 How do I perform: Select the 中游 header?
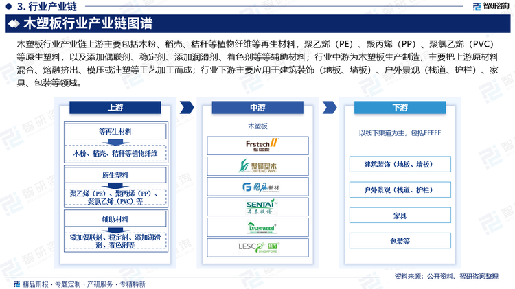point(257,107)
